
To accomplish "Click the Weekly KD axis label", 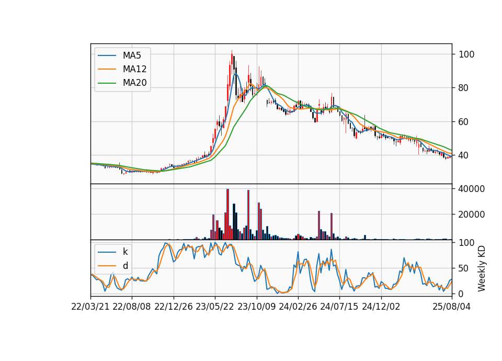I will coord(482,268).
